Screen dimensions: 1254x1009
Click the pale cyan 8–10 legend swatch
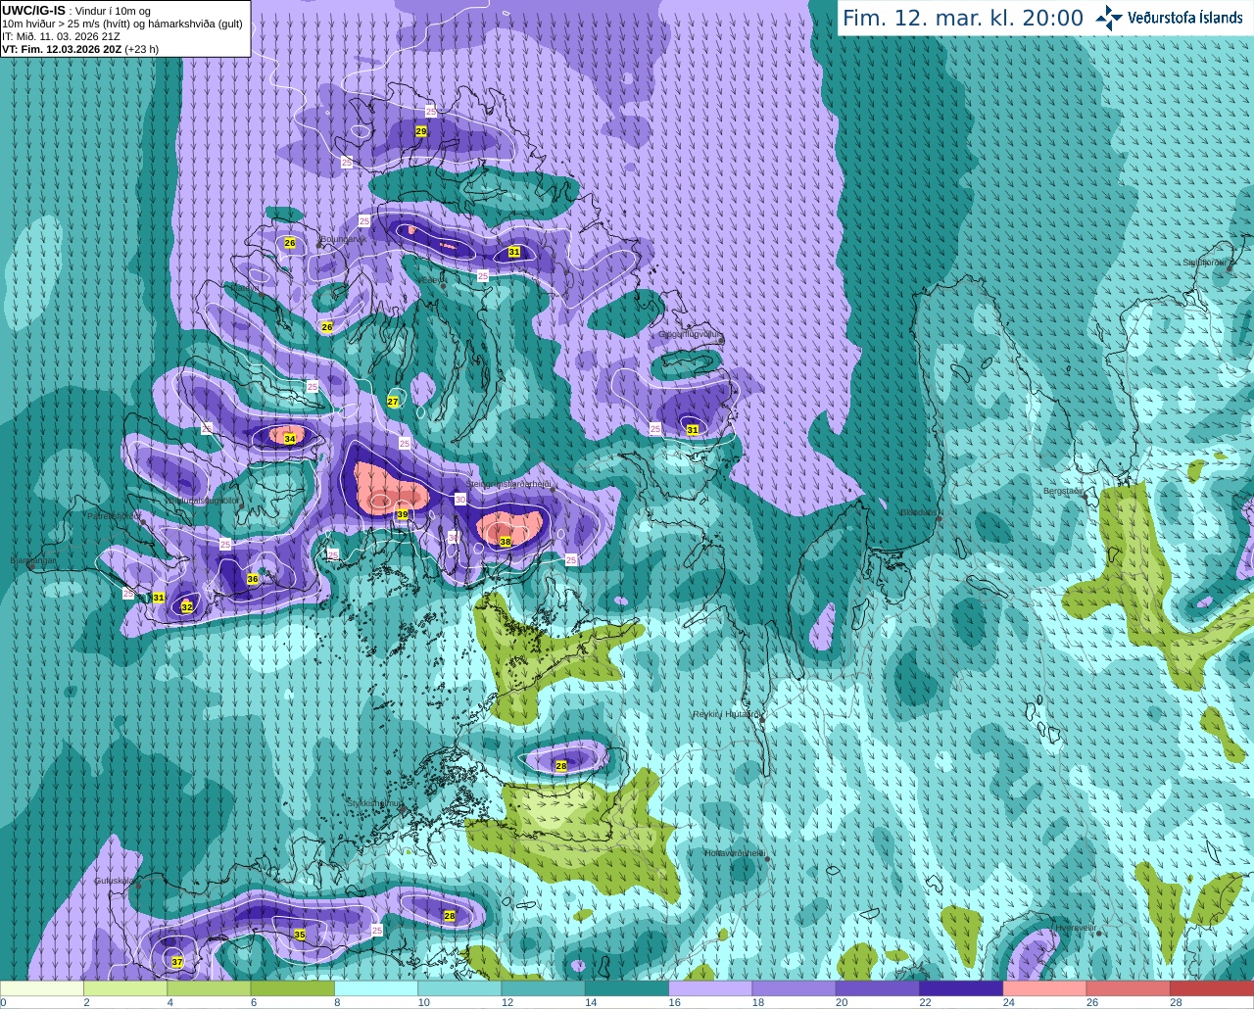(376, 988)
